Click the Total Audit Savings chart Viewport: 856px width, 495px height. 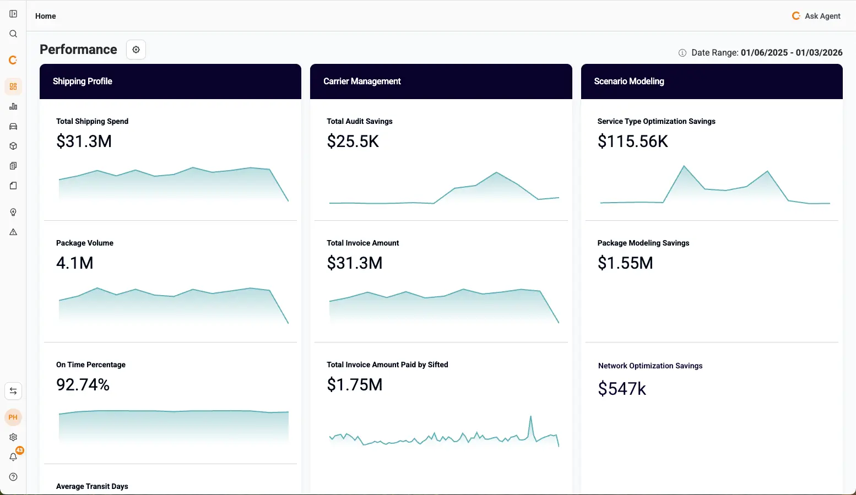click(444, 188)
